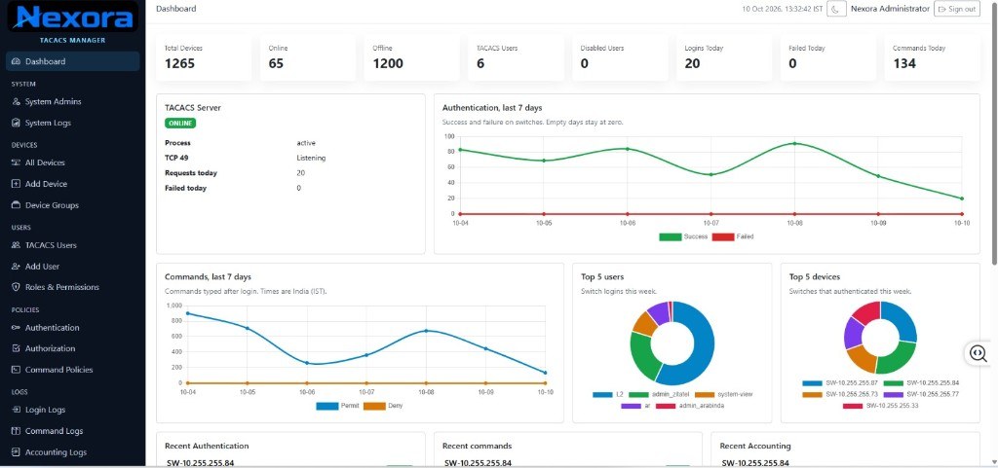998x468 pixels.
Task: Click SW-10.255.255.33 red legend swatch
Action: coord(853,406)
